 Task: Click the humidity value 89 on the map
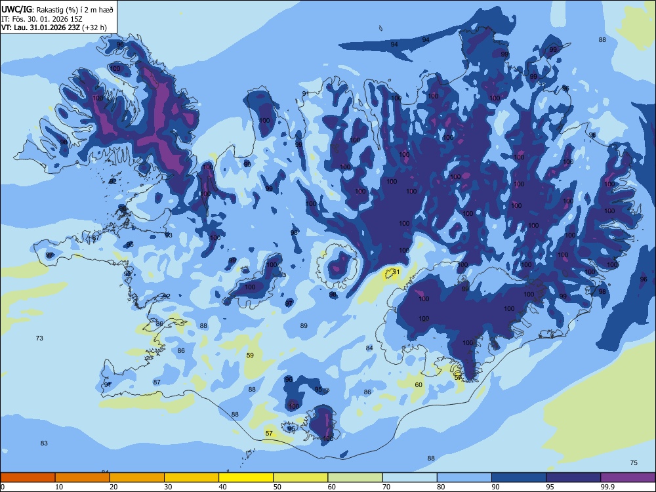click(x=304, y=325)
